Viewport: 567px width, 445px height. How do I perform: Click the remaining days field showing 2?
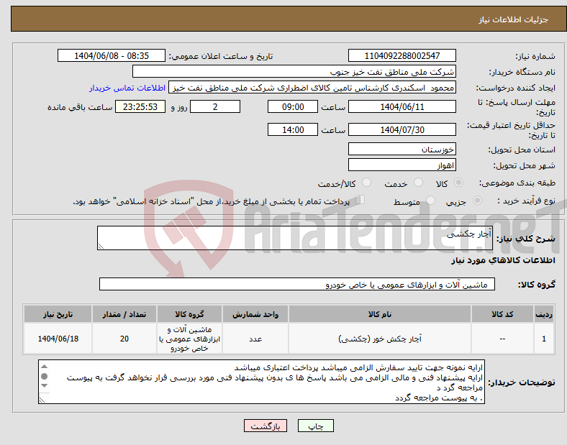pyautogui.click(x=215, y=106)
